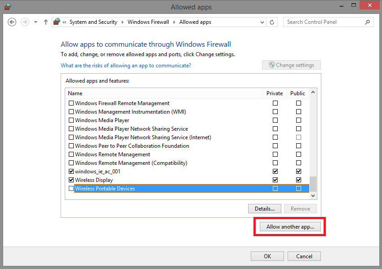Toggle Private for Windows Remote Management (Compatibility)

click(x=275, y=163)
